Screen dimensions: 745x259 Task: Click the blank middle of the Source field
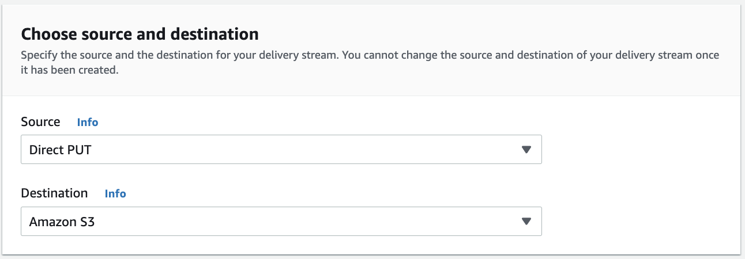[288, 150]
